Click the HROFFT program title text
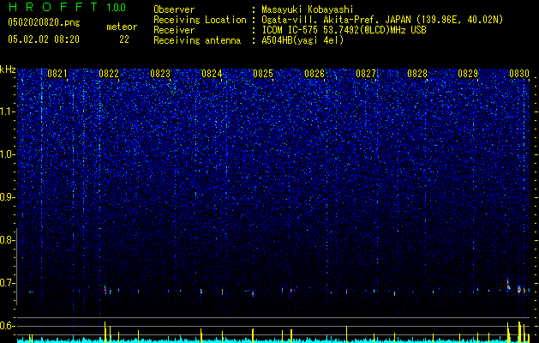Image resolution: width=539 pixels, height=343 pixels. click(54, 7)
